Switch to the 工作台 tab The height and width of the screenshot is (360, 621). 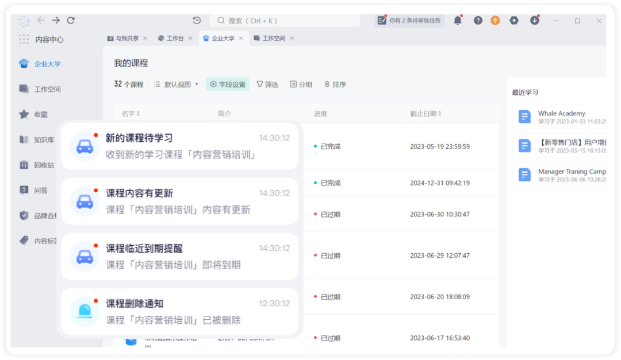pyautogui.click(x=171, y=38)
